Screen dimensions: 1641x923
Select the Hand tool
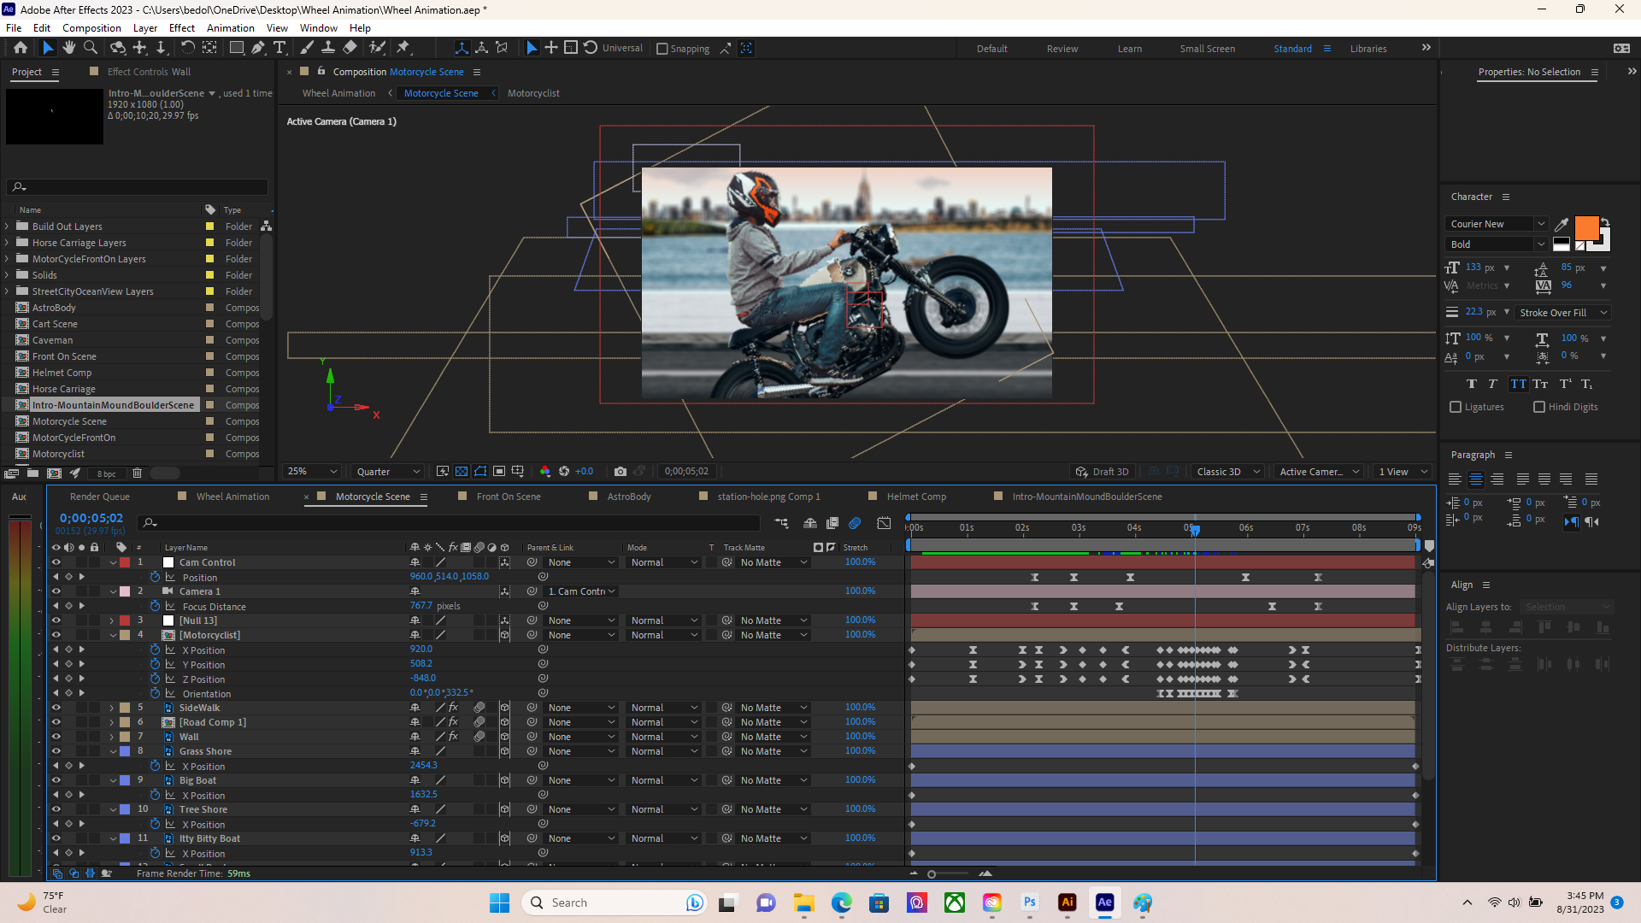click(68, 48)
